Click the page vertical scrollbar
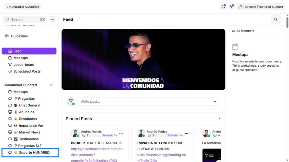The image size is (289, 162). click(x=287, y=22)
